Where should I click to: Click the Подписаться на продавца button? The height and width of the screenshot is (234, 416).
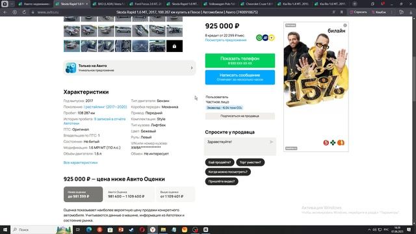click(x=240, y=116)
